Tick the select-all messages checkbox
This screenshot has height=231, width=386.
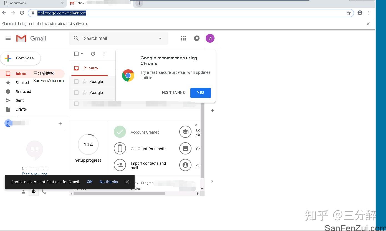(76, 54)
